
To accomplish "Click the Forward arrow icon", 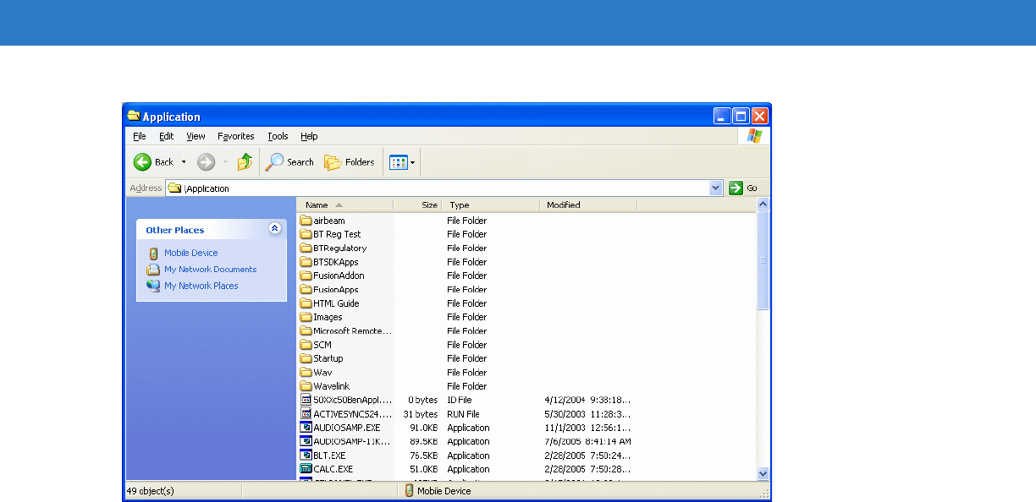I will [x=207, y=162].
